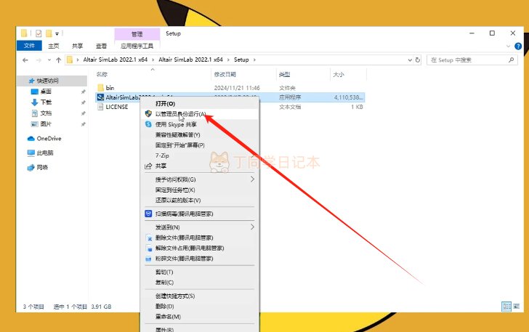
Task: Click the 粉碎文件 Tencent icon
Action: 148,258
